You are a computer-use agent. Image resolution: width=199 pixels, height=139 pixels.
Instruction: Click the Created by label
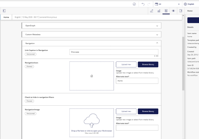(192, 47)
